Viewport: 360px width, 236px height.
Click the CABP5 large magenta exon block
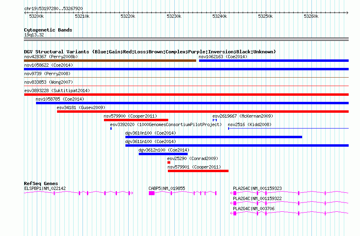pos(152,193)
